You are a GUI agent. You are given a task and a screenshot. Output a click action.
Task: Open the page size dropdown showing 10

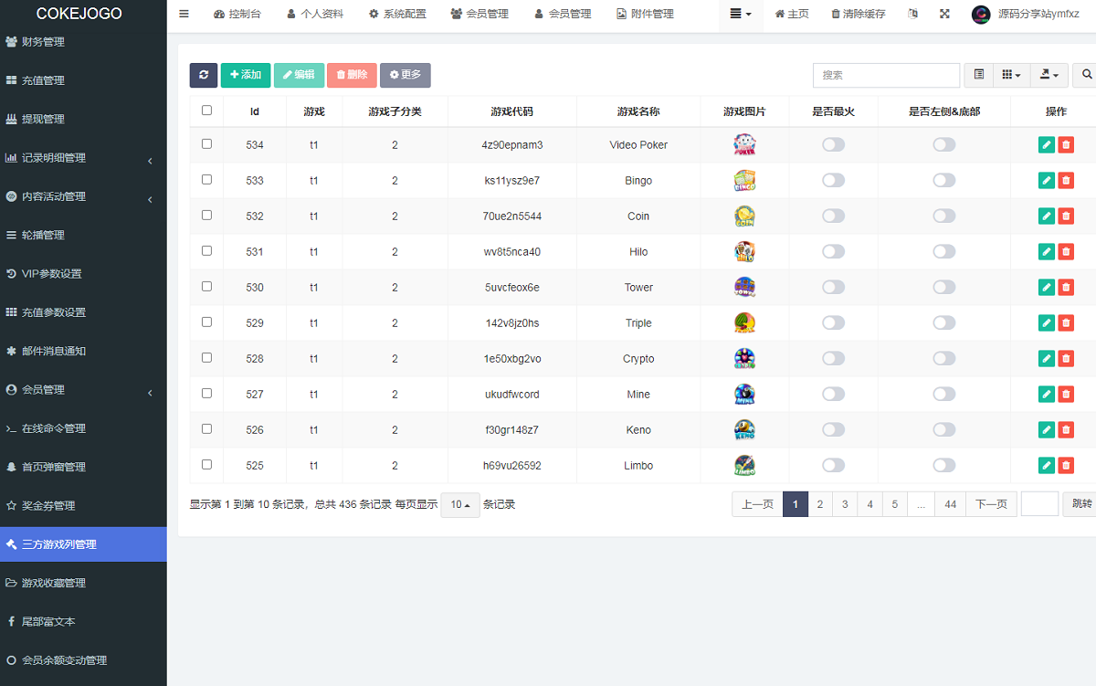point(459,504)
